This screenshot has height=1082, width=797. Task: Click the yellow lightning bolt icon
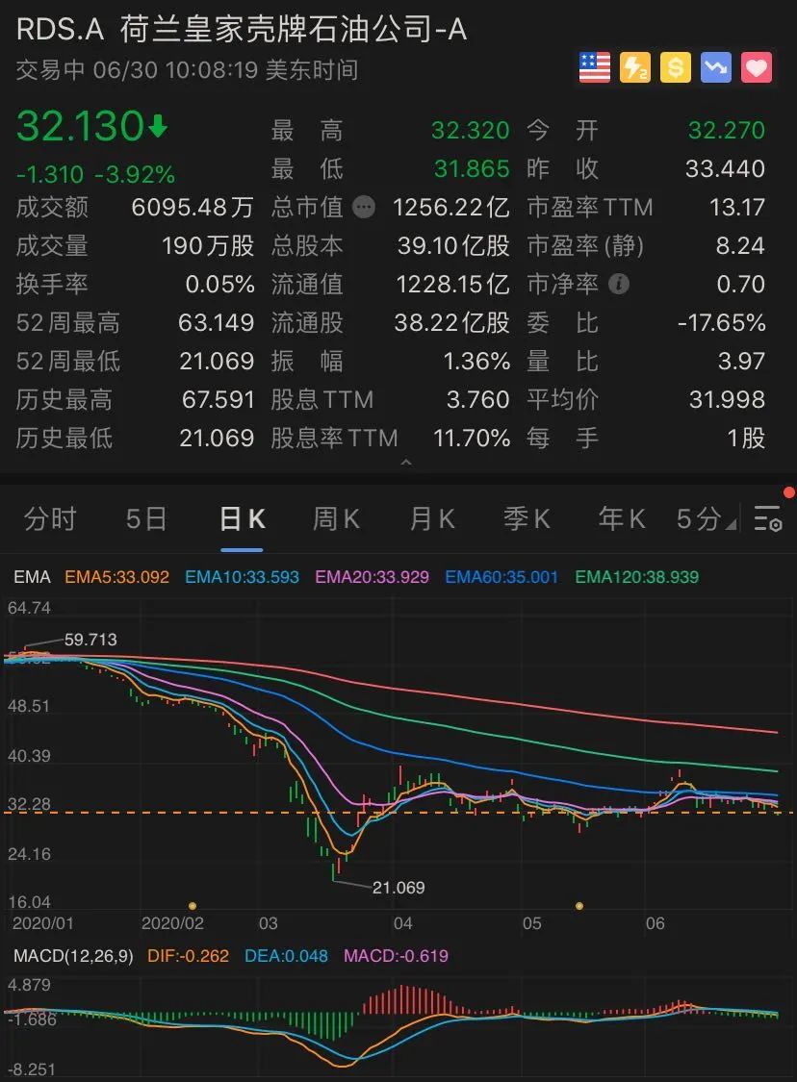click(635, 68)
